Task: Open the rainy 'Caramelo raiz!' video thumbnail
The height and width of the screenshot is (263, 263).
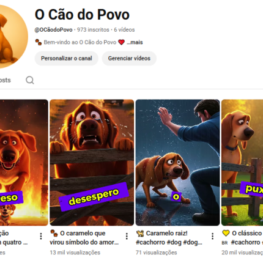Action: [177, 163]
